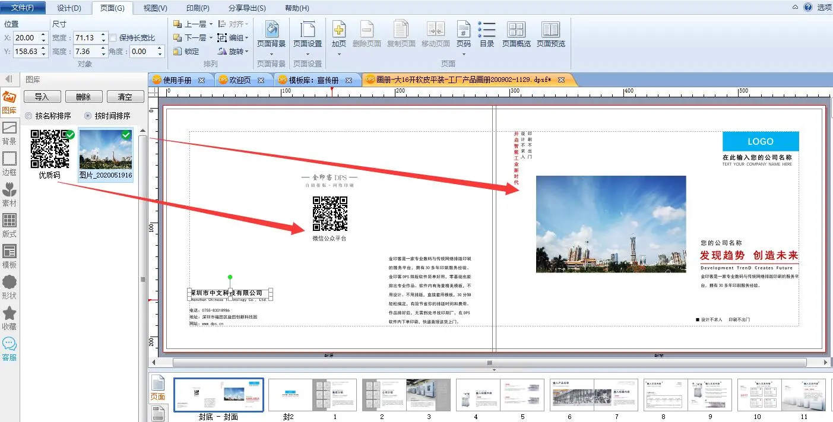The height and width of the screenshot is (422, 833).
Task: Expand the 旋转 rotate dropdown
Action: (247, 52)
